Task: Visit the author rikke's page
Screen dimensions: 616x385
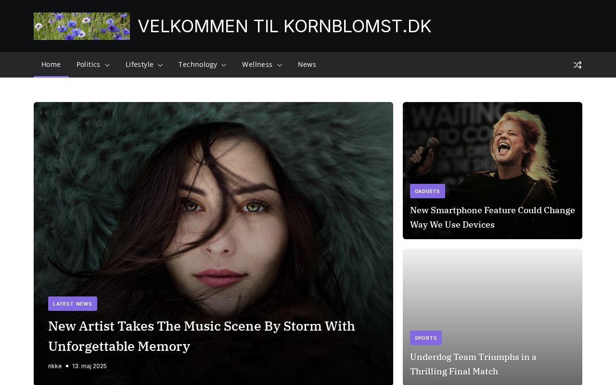Action: point(55,366)
